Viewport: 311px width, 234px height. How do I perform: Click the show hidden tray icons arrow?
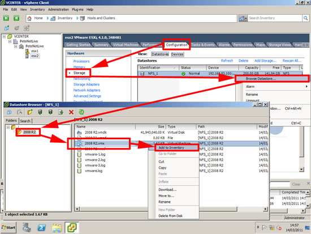(x=258, y=227)
